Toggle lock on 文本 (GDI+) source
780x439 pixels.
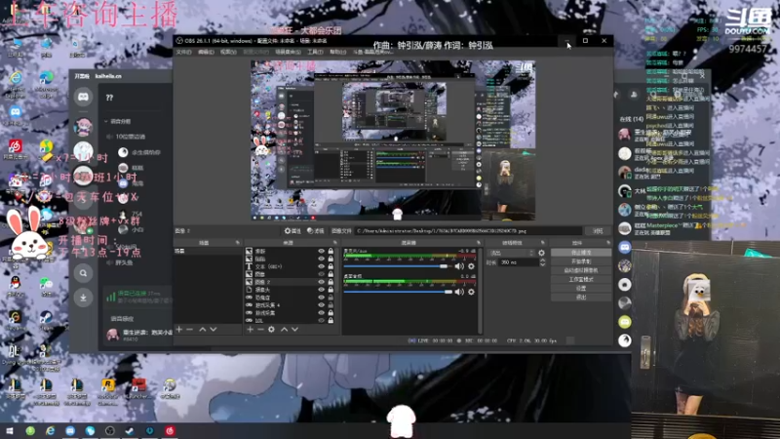click(x=331, y=266)
